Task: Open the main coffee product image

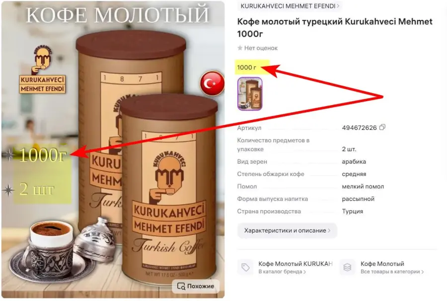Action: (113, 150)
